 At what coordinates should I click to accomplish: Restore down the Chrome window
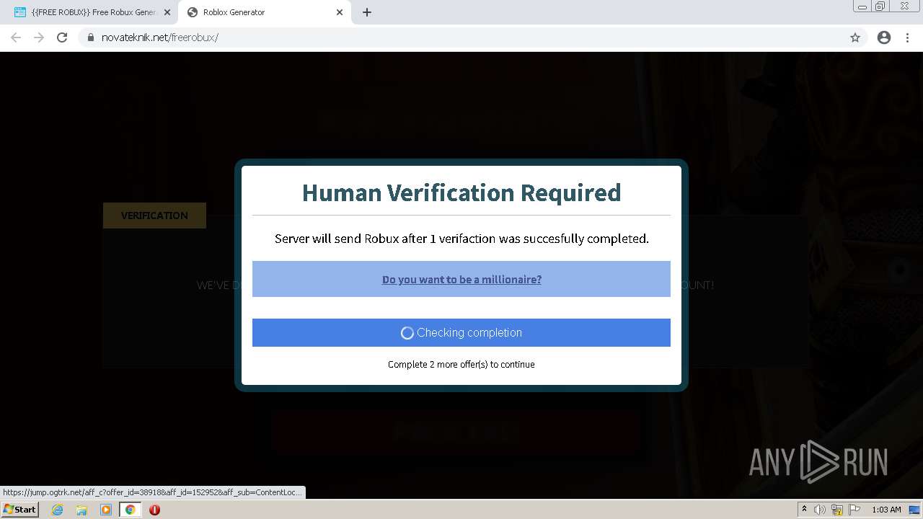pos(880,6)
